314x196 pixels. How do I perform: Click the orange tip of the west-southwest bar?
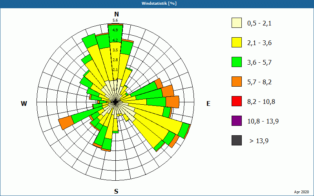pyautogui.click(x=66, y=123)
